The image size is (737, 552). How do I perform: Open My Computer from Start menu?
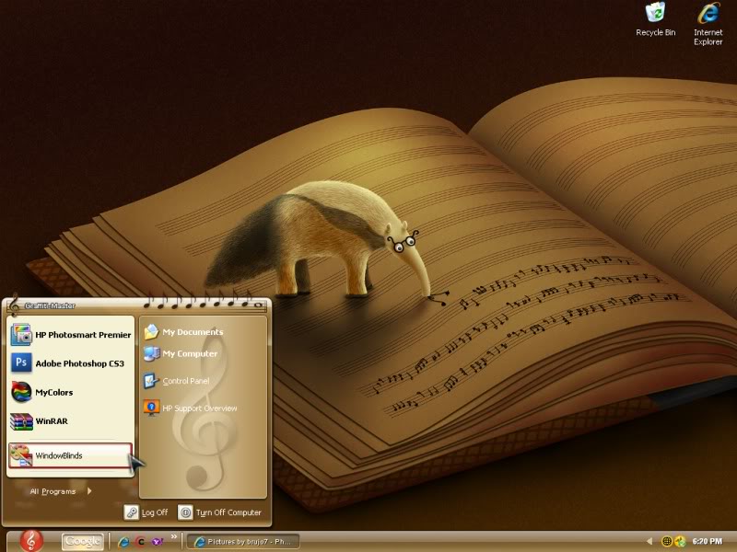click(181, 353)
